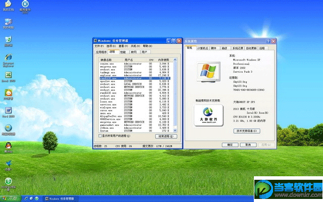Image resolution: width=323 pixels, height=202 pixels.
Task: Launch Internet Explorer from the desktop
Action: 8,57
